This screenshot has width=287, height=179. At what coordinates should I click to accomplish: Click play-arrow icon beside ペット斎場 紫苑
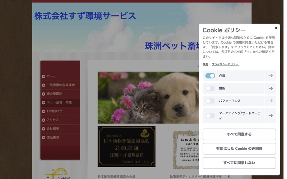coord(43,103)
